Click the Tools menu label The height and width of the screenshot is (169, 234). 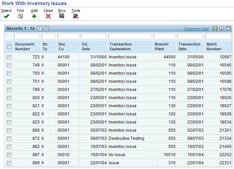click(76, 11)
